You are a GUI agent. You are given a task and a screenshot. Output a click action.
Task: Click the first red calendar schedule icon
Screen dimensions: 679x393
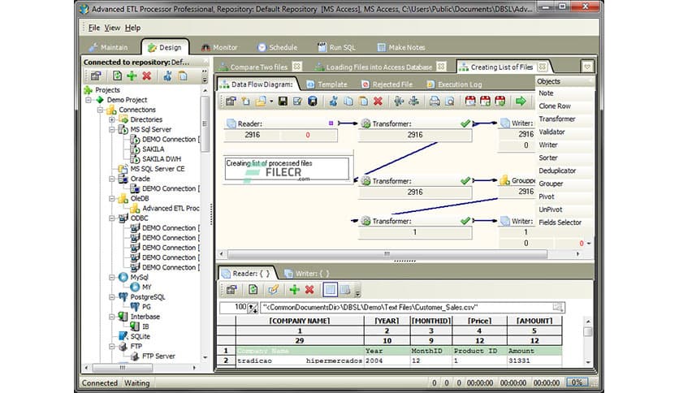point(470,101)
